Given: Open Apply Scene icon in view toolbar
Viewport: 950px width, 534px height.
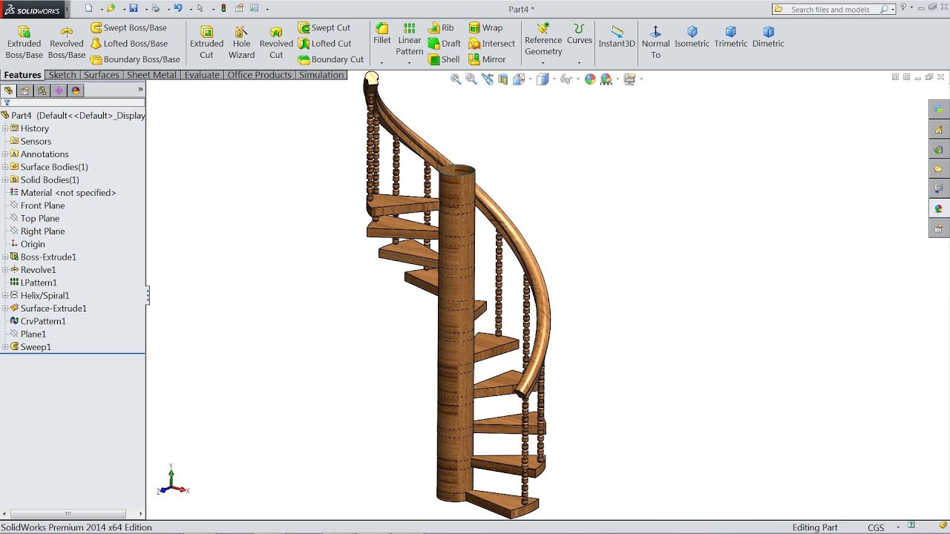Looking at the screenshot, I should tap(606, 79).
